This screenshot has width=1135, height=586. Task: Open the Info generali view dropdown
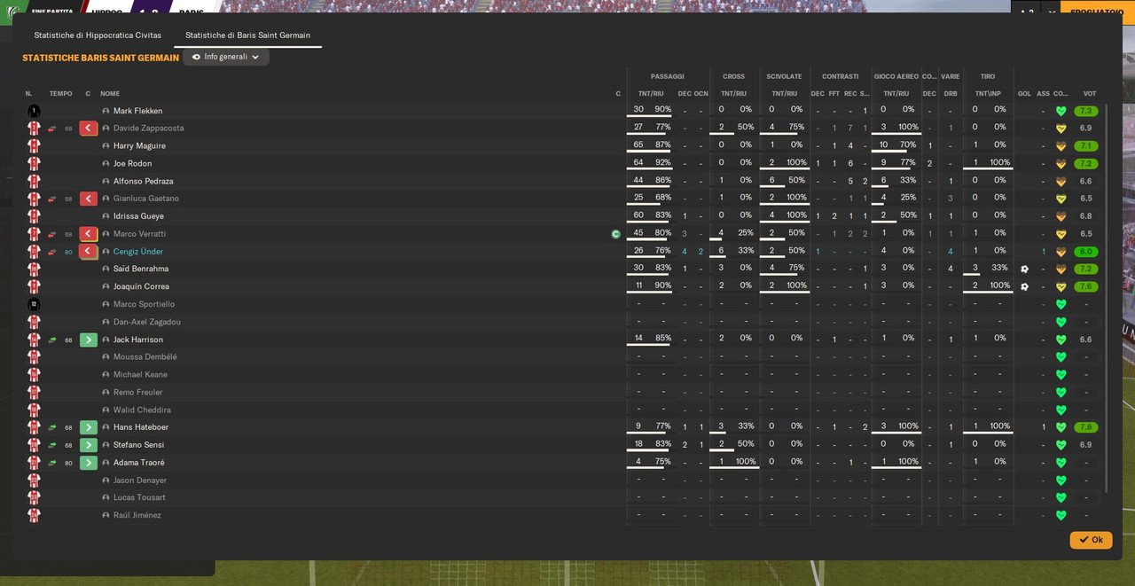[x=226, y=57]
